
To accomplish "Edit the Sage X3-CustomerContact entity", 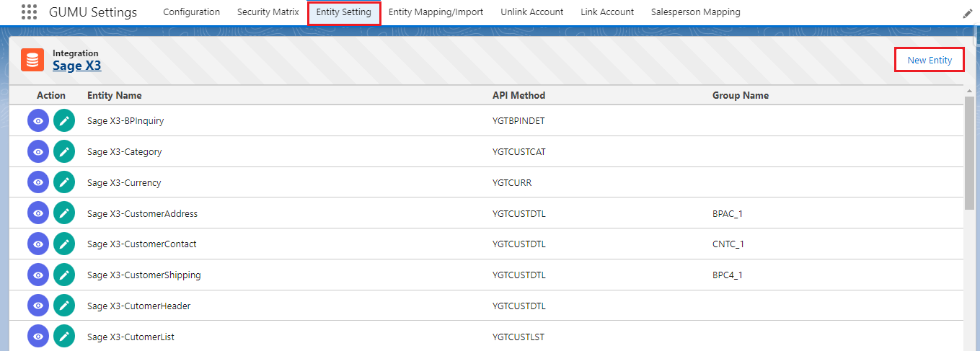I will [64, 244].
